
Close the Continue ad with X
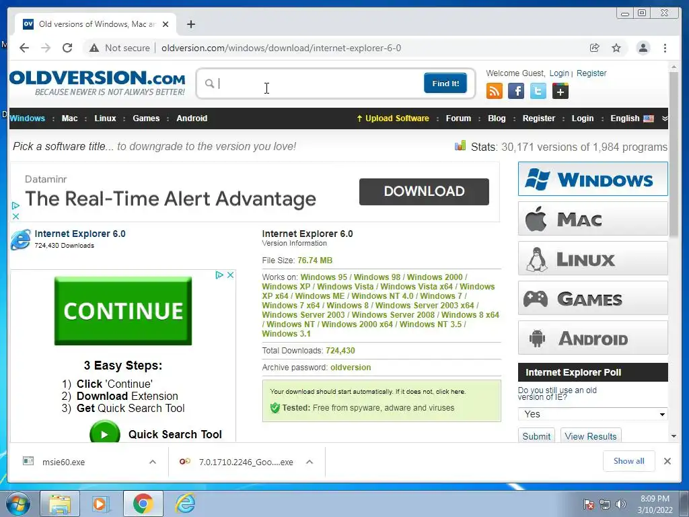tap(230, 275)
